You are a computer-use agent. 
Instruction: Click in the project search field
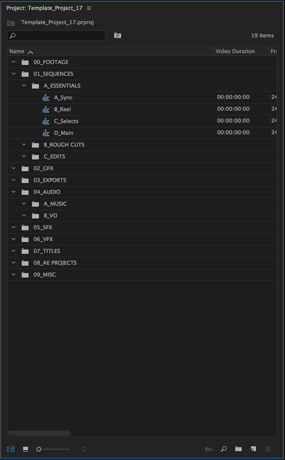(x=56, y=35)
